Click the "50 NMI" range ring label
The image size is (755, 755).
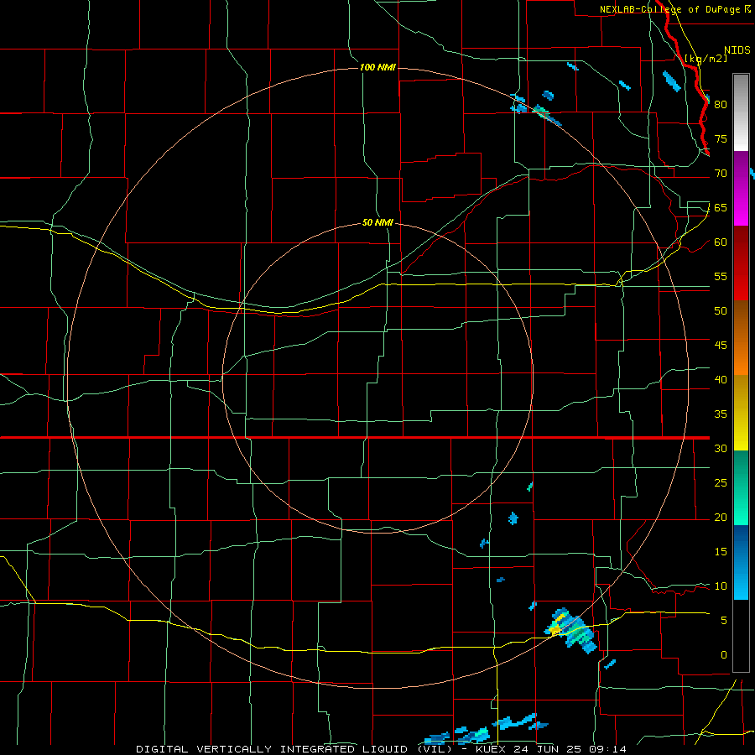click(x=377, y=222)
